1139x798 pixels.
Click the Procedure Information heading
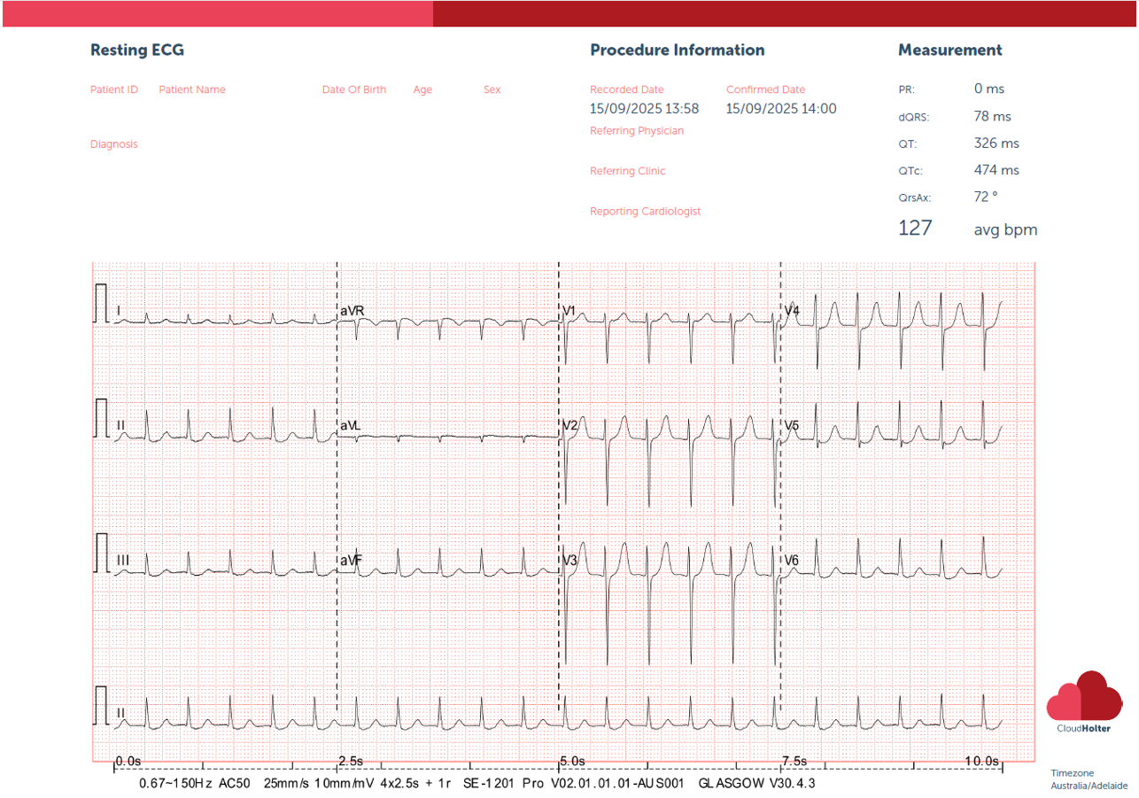click(x=677, y=50)
